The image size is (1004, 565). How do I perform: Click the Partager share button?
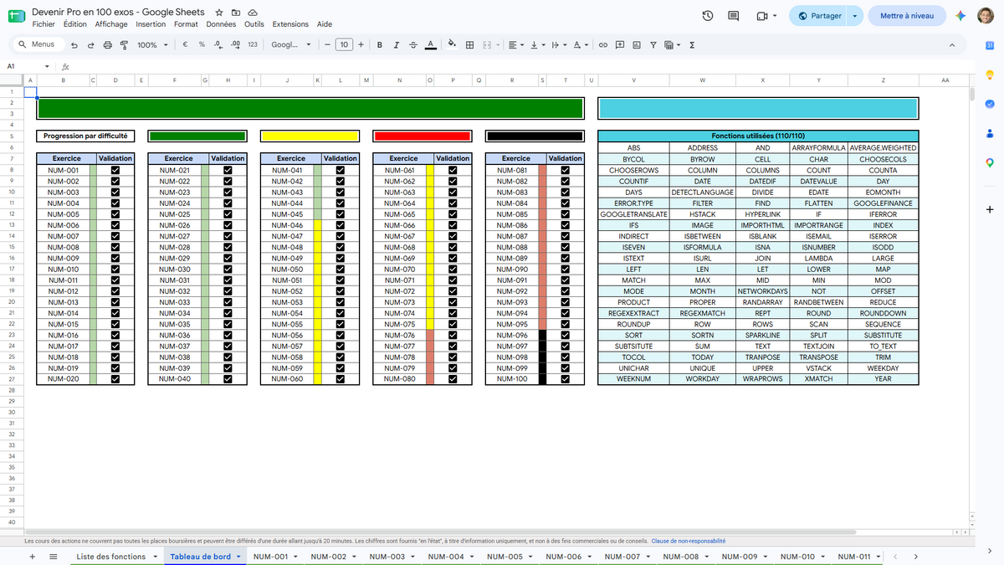(x=819, y=16)
